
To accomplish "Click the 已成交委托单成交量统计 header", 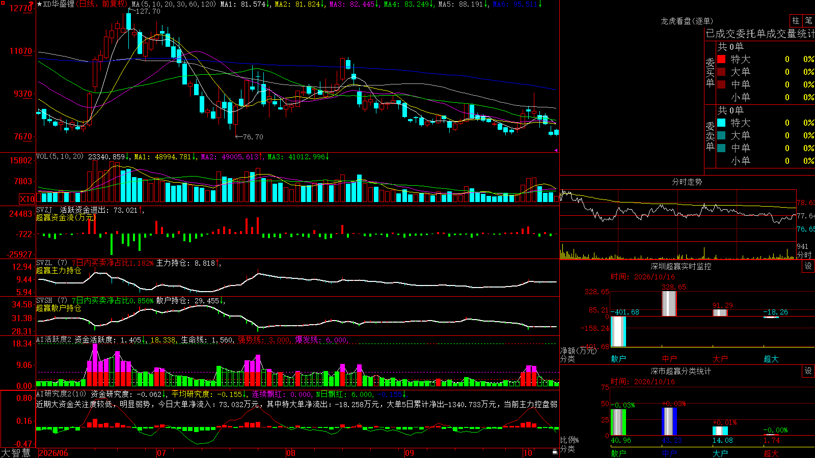I will pos(760,34).
